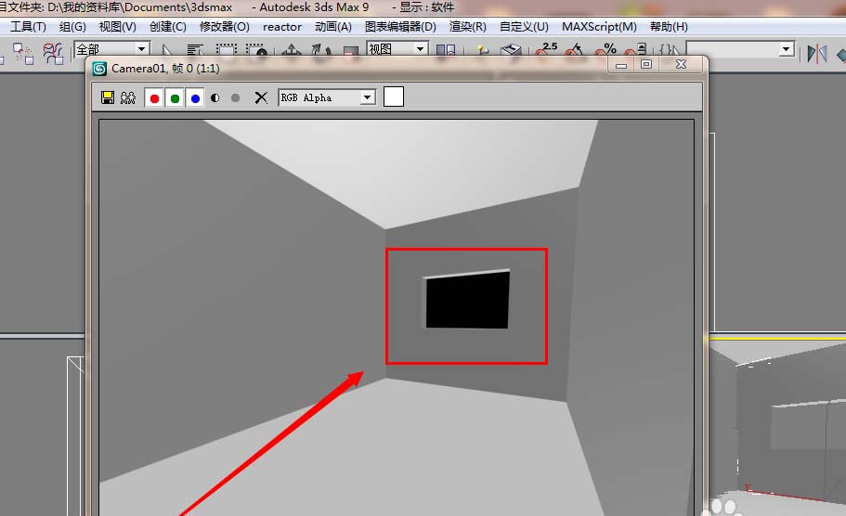
Task: Open the 渲染(R) menu
Action: coord(468,26)
